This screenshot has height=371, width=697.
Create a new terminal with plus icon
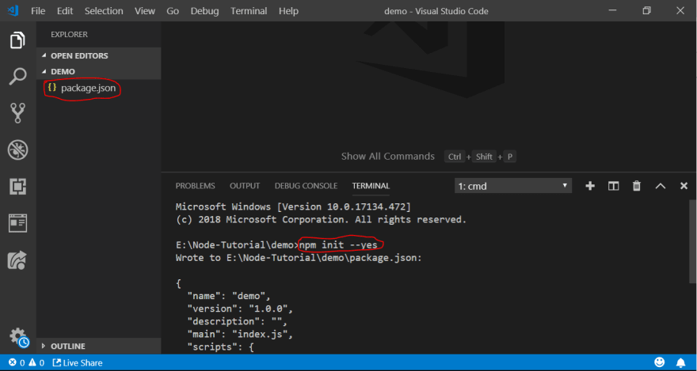pos(590,186)
